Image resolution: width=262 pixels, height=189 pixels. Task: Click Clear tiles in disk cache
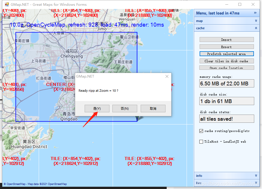click(226, 61)
